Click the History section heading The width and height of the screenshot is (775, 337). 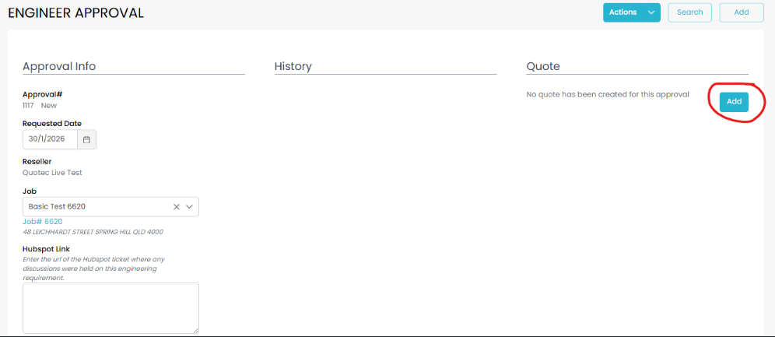tap(293, 66)
